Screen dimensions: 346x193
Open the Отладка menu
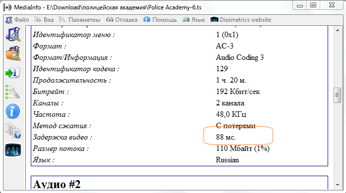click(x=122, y=20)
